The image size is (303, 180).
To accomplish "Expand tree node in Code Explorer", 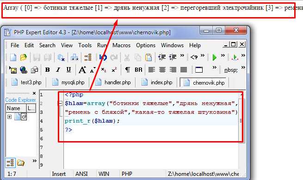I will pos(9,117).
